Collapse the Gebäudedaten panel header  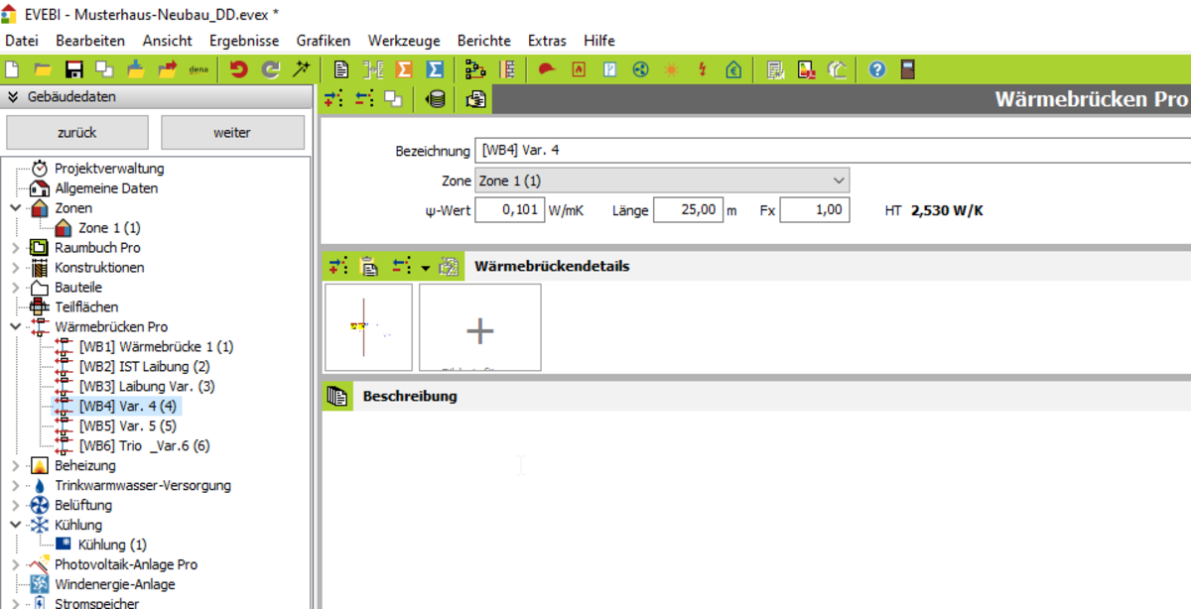click(x=13, y=97)
